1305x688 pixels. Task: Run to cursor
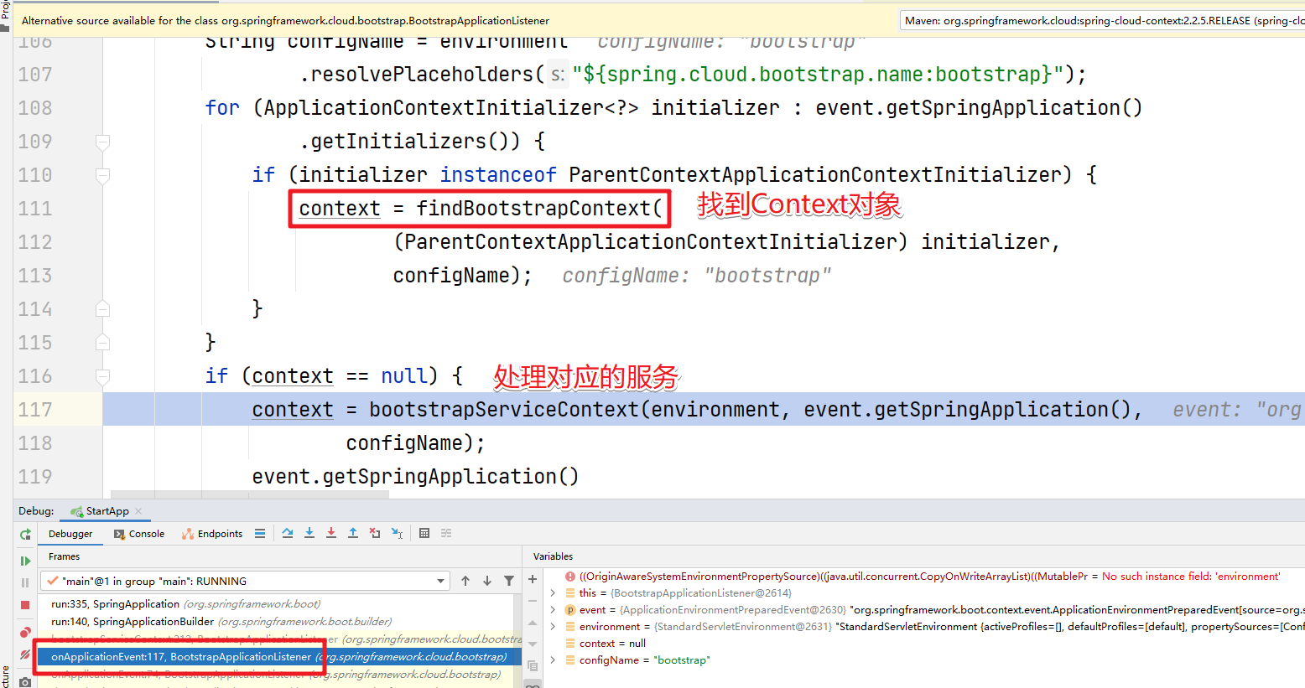[x=397, y=533]
